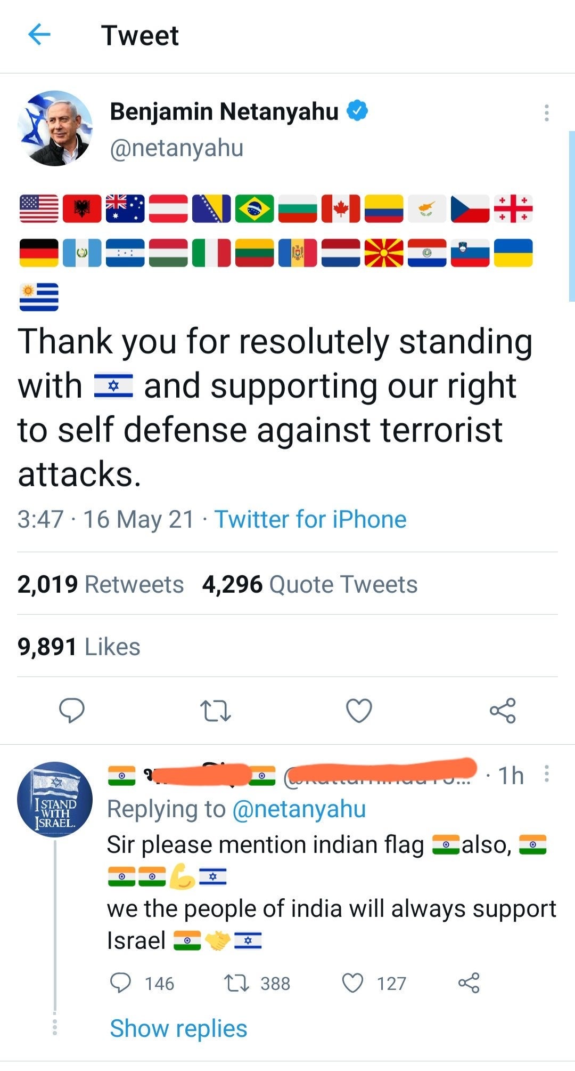Open the reply tweet's three-dot menu

pos(546,774)
